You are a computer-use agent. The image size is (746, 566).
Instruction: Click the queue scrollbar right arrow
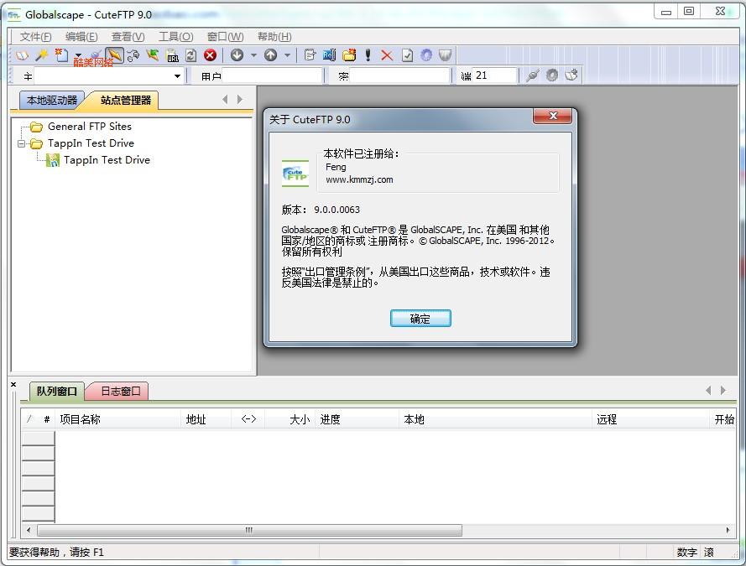point(728,530)
